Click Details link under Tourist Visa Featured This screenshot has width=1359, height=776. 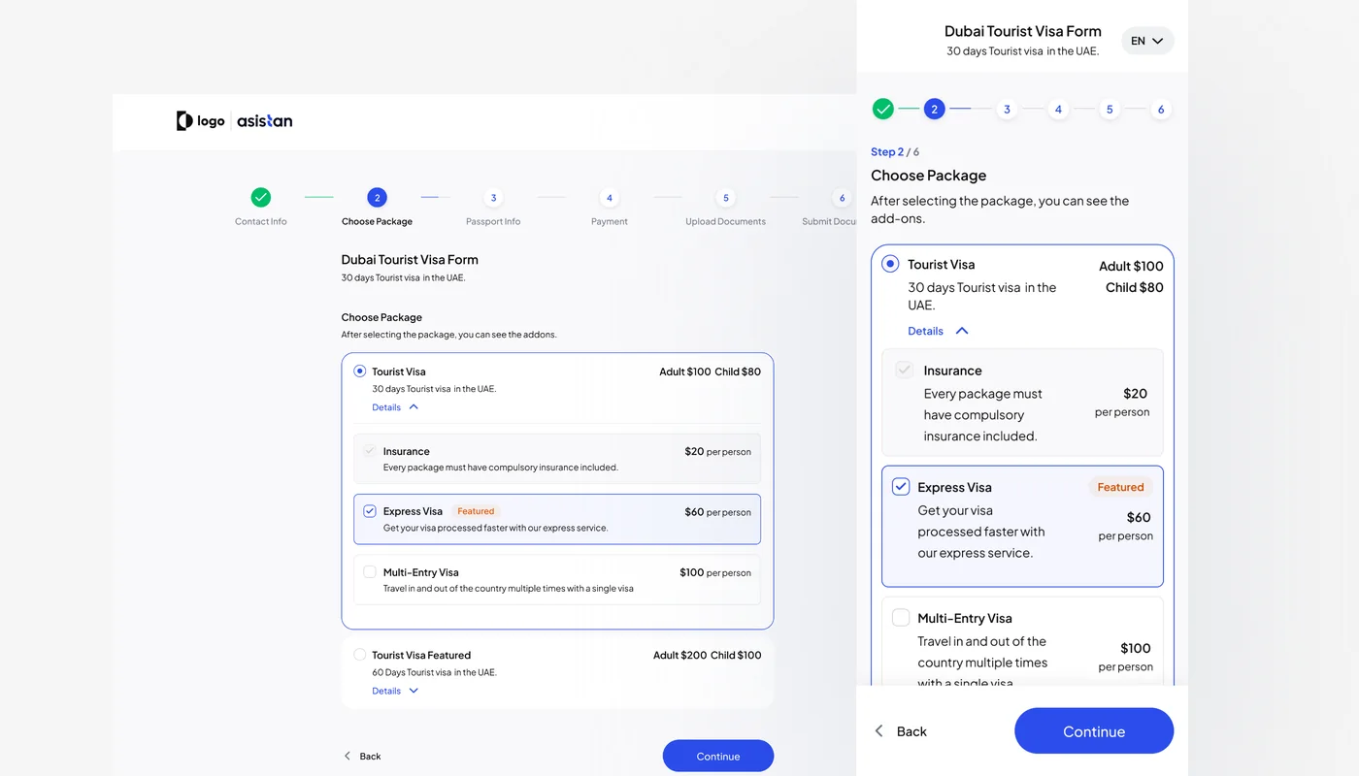(x=386, y=691)
